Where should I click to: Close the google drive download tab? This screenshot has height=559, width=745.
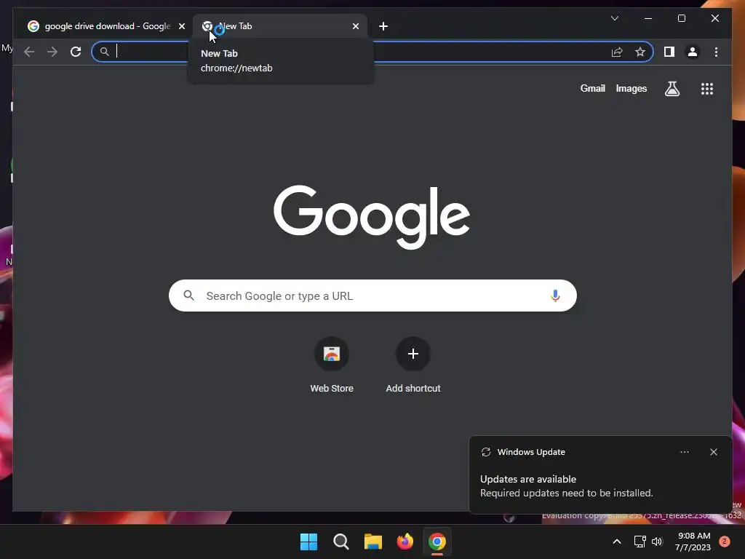(181, 26)
